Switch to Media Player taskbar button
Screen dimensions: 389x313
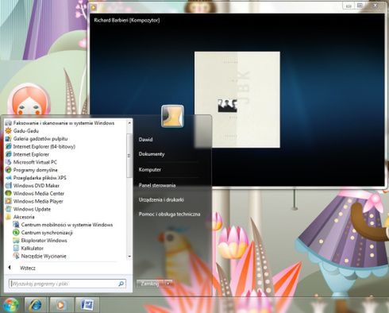[61, 305]
